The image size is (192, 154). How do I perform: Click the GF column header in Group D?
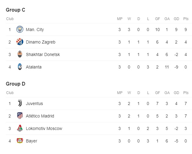[158, 93]
